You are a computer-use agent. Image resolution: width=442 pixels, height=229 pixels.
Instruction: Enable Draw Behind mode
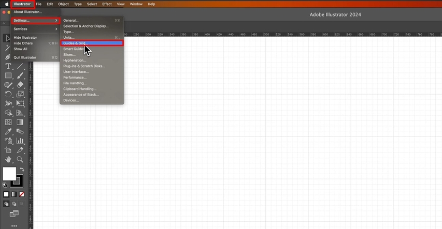(14, 203)
